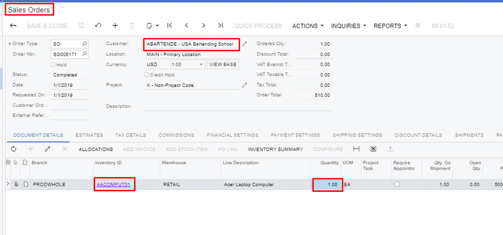This screenshot has height=235, width=503.
Task: Click the Customer Order input field
Action: coord(69,105)
